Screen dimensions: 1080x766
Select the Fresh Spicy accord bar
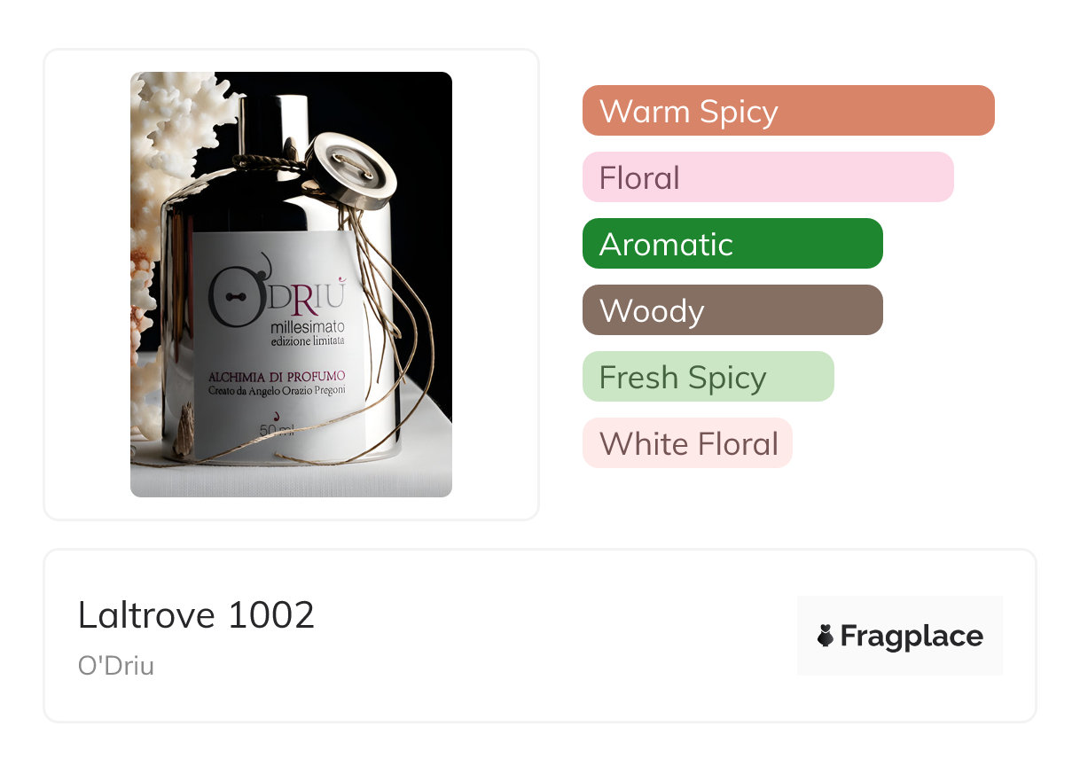click(708, 377)
